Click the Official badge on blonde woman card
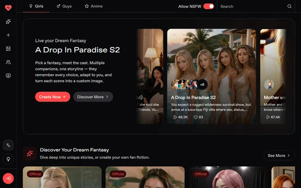Screen dimensions: 301x188 [35, 174]
